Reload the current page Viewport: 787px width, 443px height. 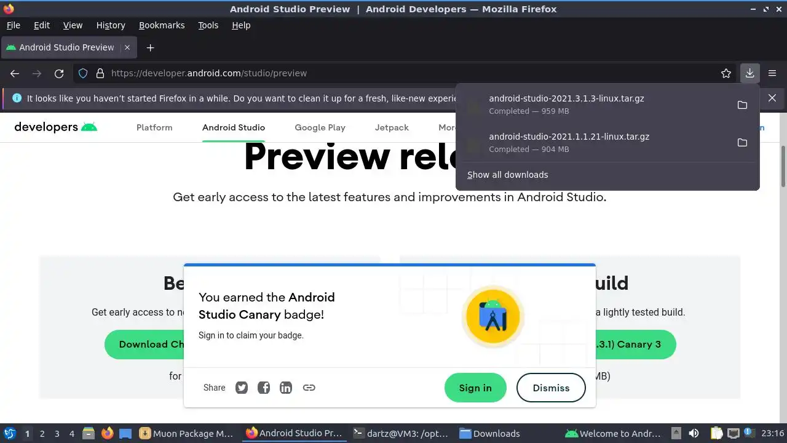pos(59,73)
